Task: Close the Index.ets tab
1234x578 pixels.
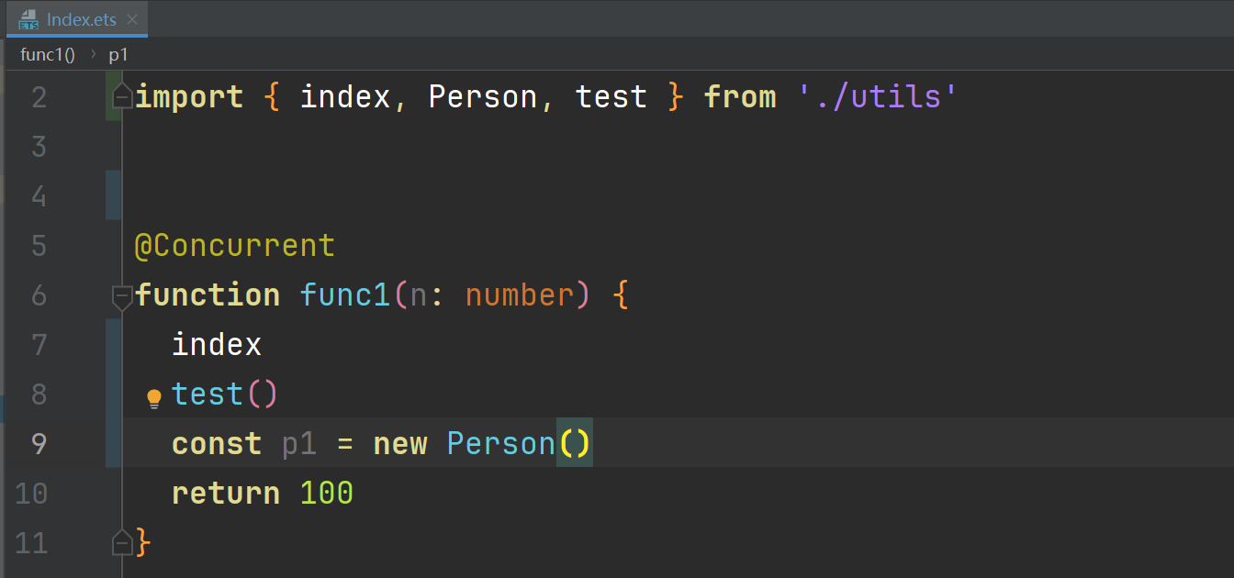Action: pos(132,19)
